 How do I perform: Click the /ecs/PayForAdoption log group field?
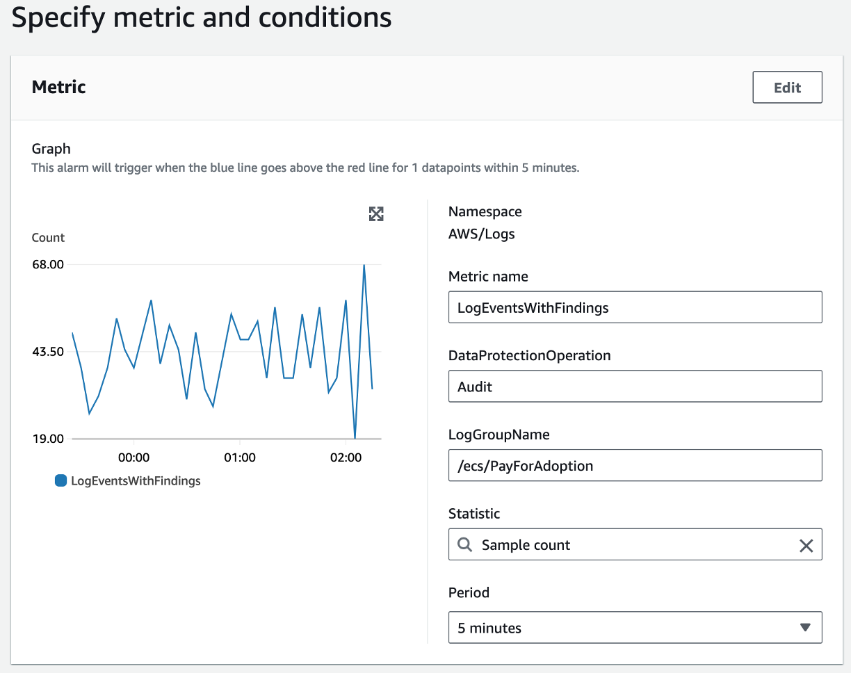pos(635,465)
